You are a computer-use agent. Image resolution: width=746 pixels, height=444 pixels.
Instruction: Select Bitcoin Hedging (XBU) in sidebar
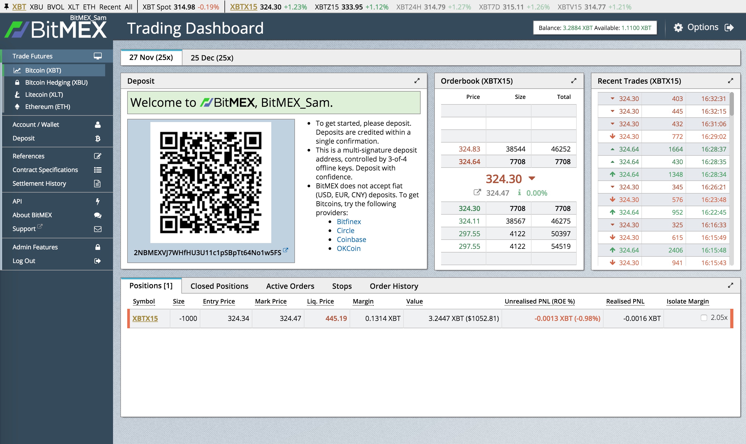tap(56, 82)
